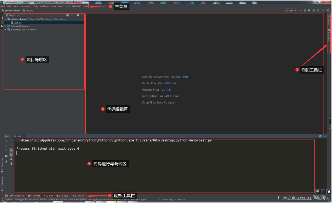Viewport: 332px width, 203px height.
Task: Open the Run panel settings gear
Action: (320, 136)
